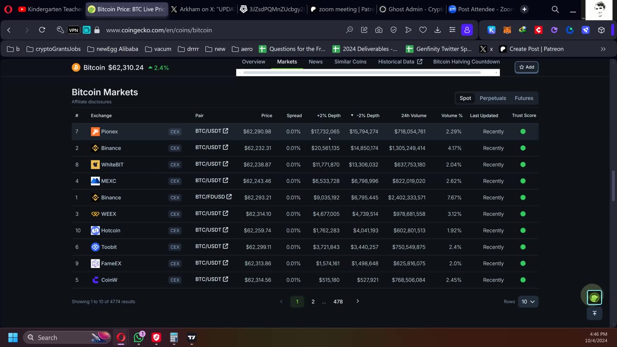Screen dimensions: 617x347
Task: Select the Futures markets toggle
Action: [524, 98]
